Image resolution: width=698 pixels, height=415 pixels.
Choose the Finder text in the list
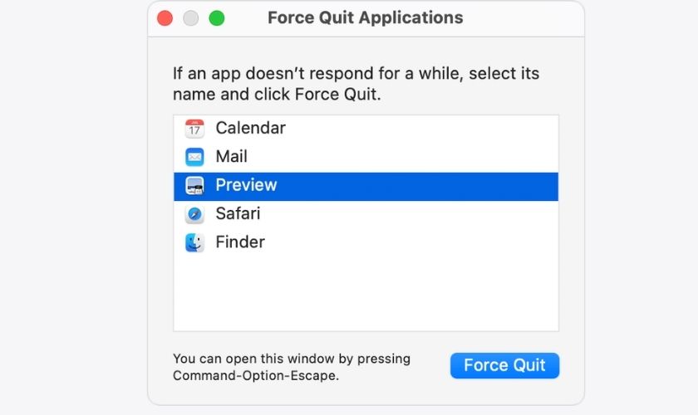point(240,242)
